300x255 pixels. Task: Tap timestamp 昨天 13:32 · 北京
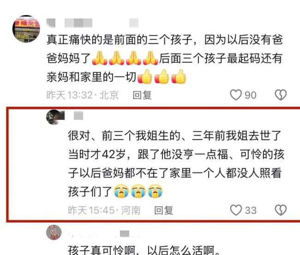pos(83,95)
